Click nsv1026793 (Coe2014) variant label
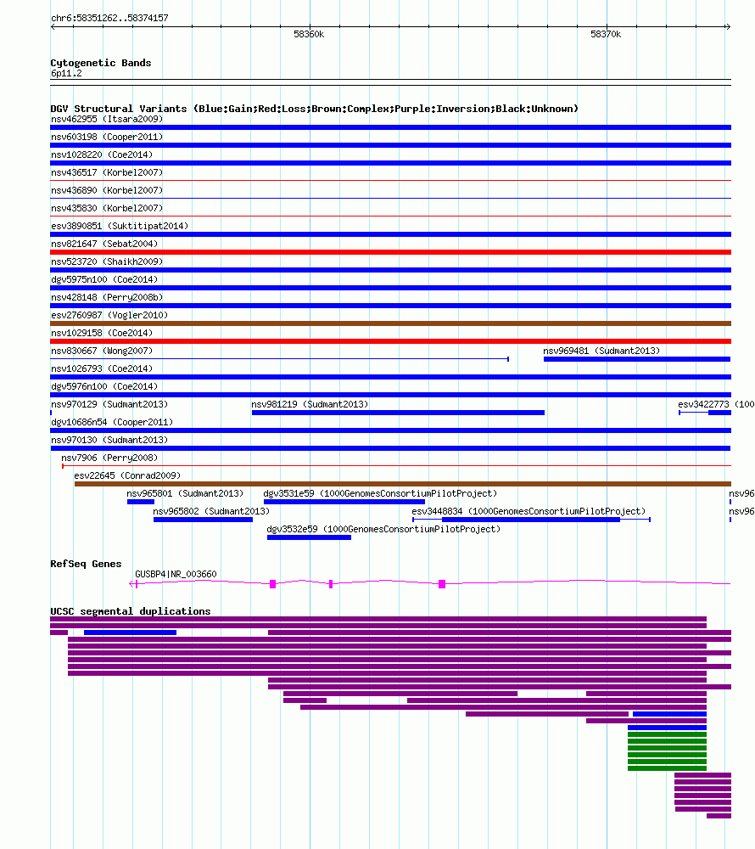This screenshot has width=755, height=849. pyautogui.click(x=102, y=369)
